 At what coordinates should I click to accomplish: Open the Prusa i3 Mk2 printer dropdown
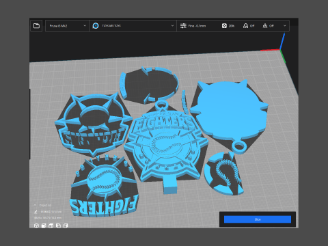tap(67, 26)
